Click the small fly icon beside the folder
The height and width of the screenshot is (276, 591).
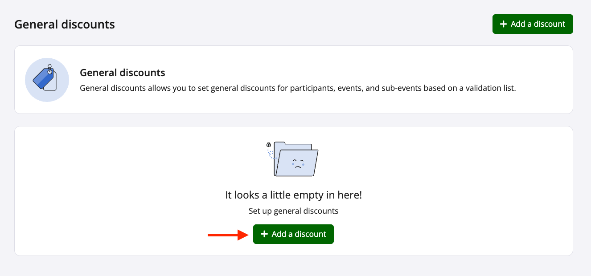tap(268, 145)
